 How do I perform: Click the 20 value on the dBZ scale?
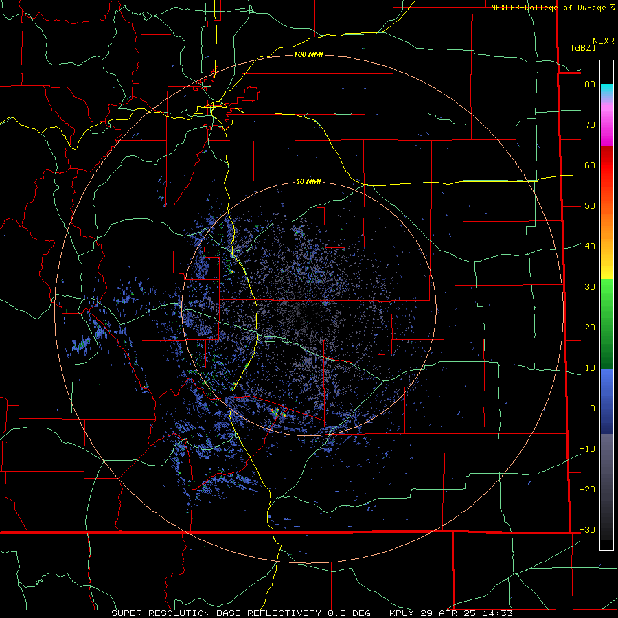(590, 327)
